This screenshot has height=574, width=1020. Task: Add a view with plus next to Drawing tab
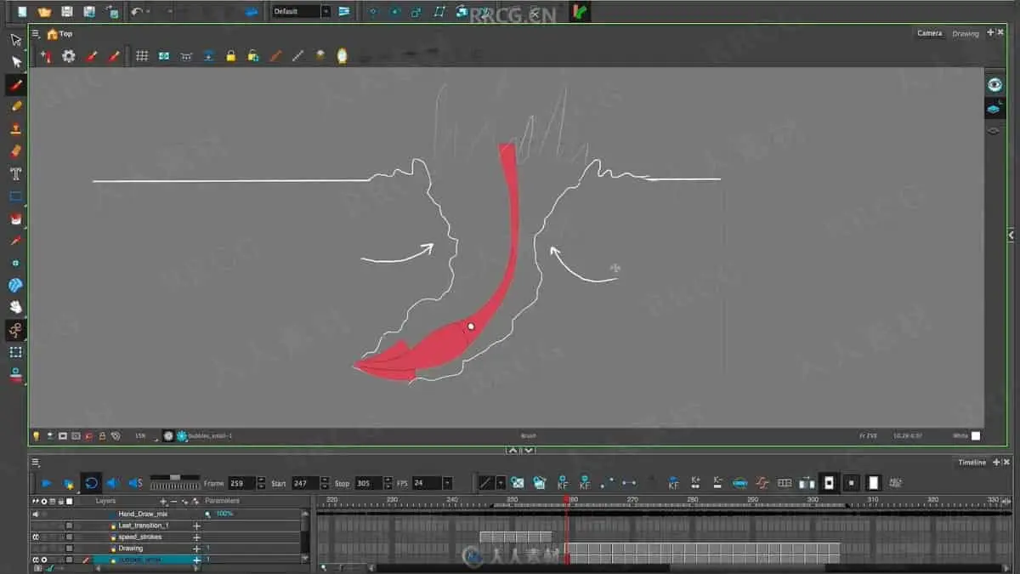tap(990, 33)
